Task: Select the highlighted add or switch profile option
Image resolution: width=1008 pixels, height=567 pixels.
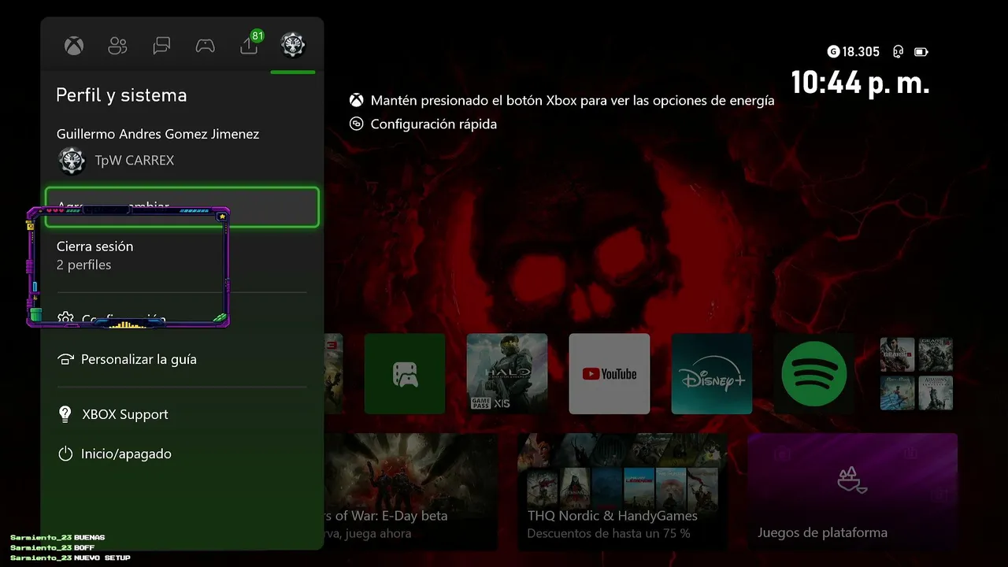Action: [x=182, y=207]
